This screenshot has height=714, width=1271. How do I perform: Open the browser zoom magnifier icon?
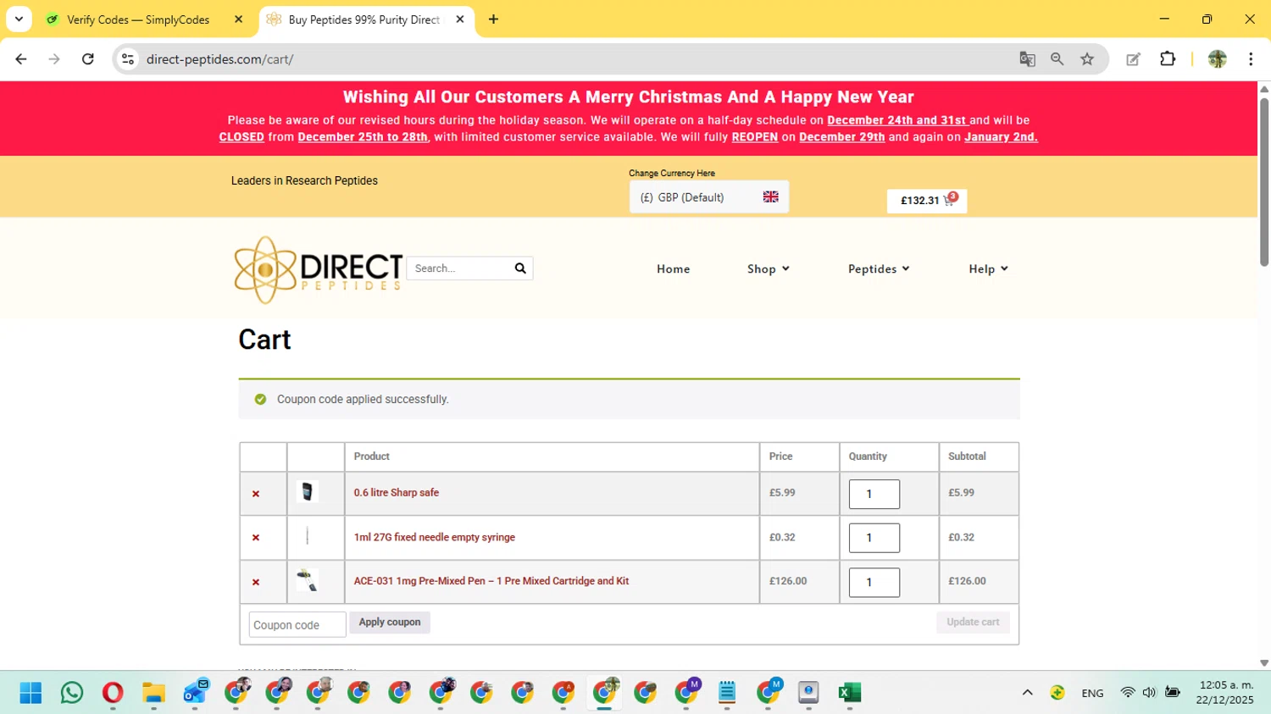1057,59
